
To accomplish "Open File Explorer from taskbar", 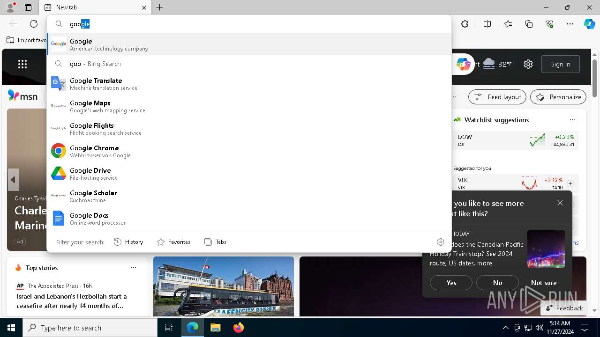I will [x=215, y=328].
